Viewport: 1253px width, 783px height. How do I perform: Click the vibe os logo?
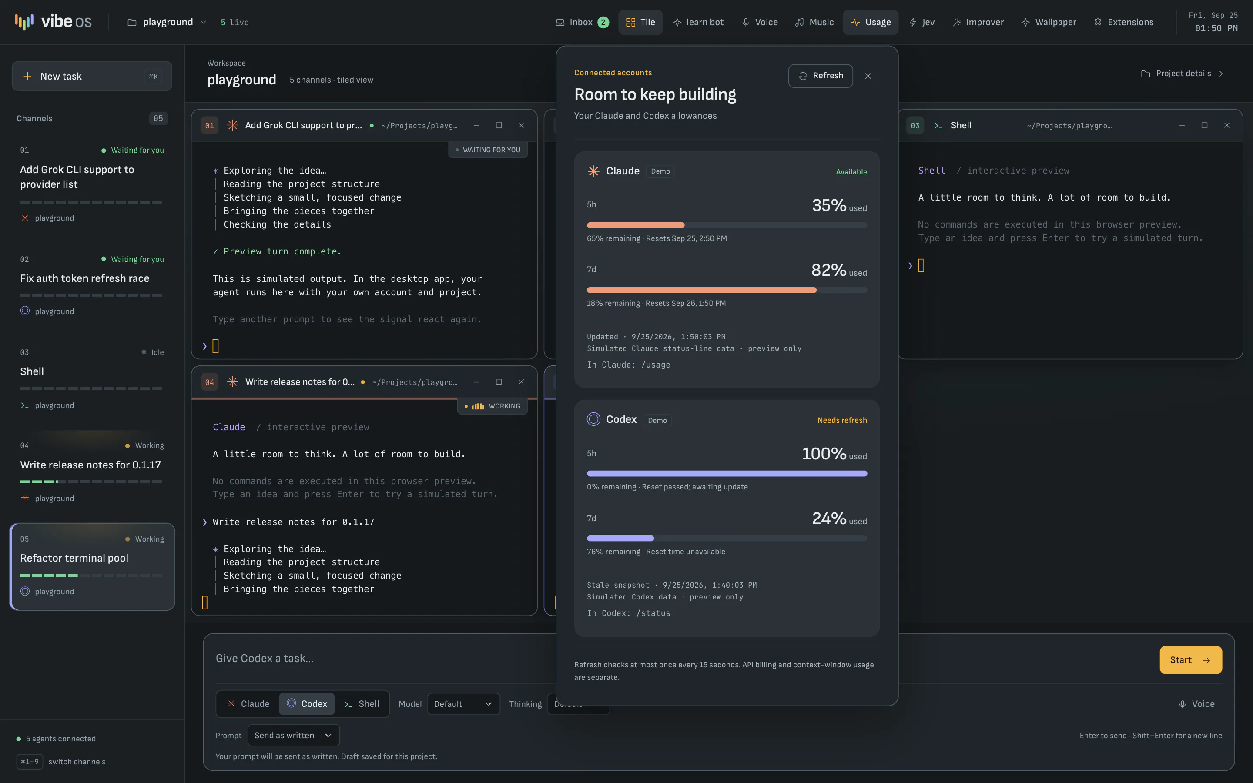pos(54,22)
